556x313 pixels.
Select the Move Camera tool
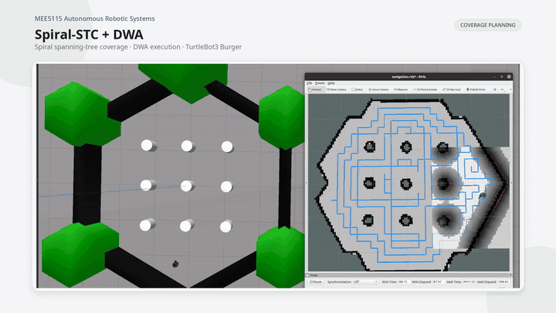coord(337,89)
